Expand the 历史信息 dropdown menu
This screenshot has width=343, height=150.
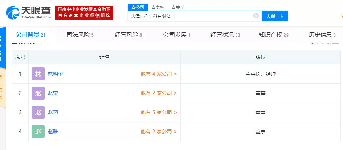click(322, 35)
